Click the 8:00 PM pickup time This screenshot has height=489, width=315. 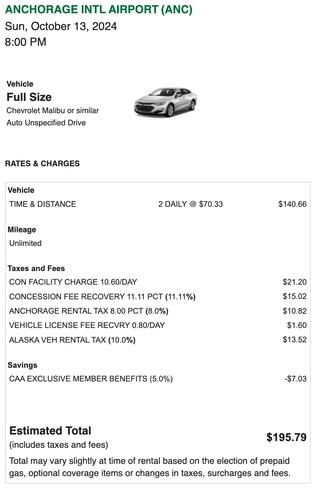25,42
